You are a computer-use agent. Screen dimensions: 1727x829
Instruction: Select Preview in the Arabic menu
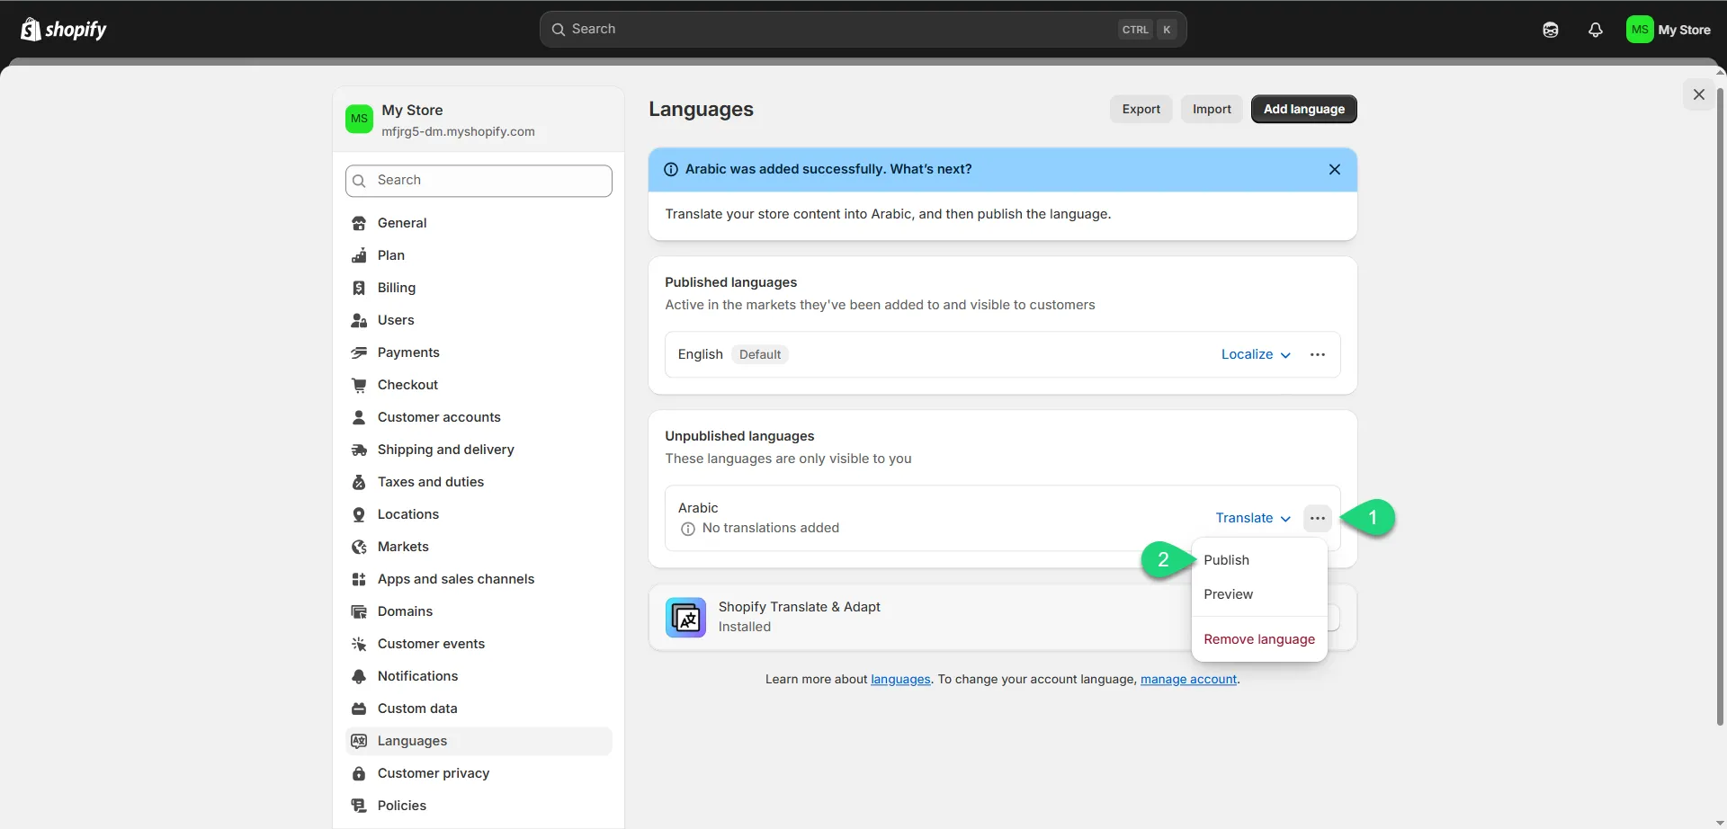(x=1228, y=594)
